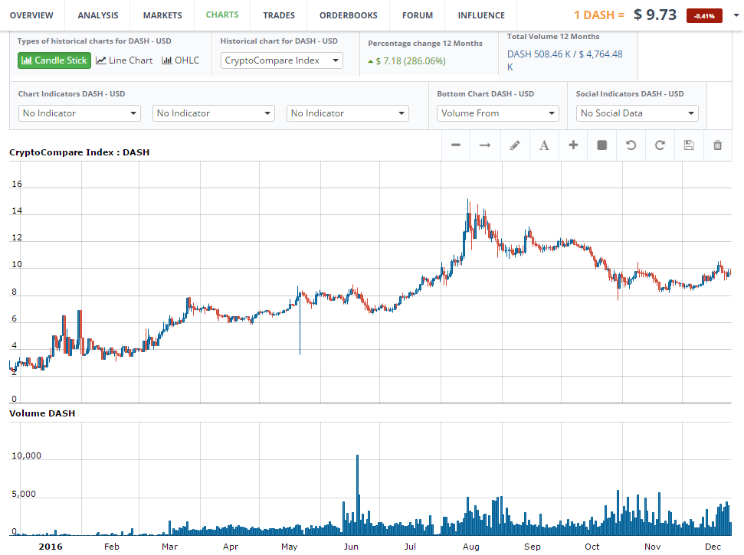The image size is (744, 555).
Task: Select the arrow line drawing tool
Action: [x=485, y=145]
